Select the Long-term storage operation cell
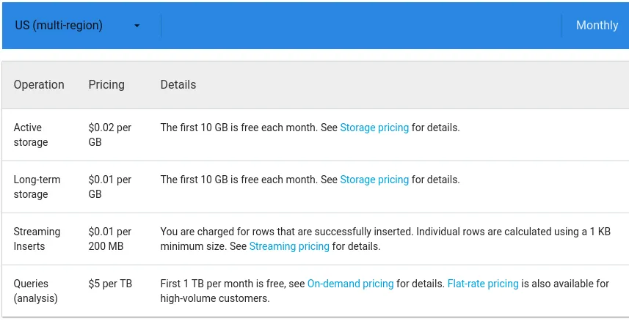Viewport: 629px width, 321px height. [37, 187]
